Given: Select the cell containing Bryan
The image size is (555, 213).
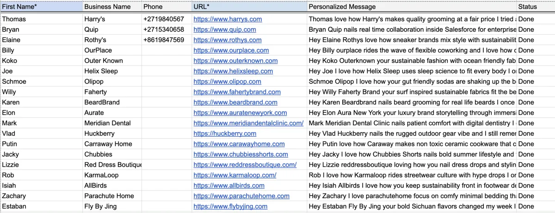Looking at the screenshot, I should (41, 30).
